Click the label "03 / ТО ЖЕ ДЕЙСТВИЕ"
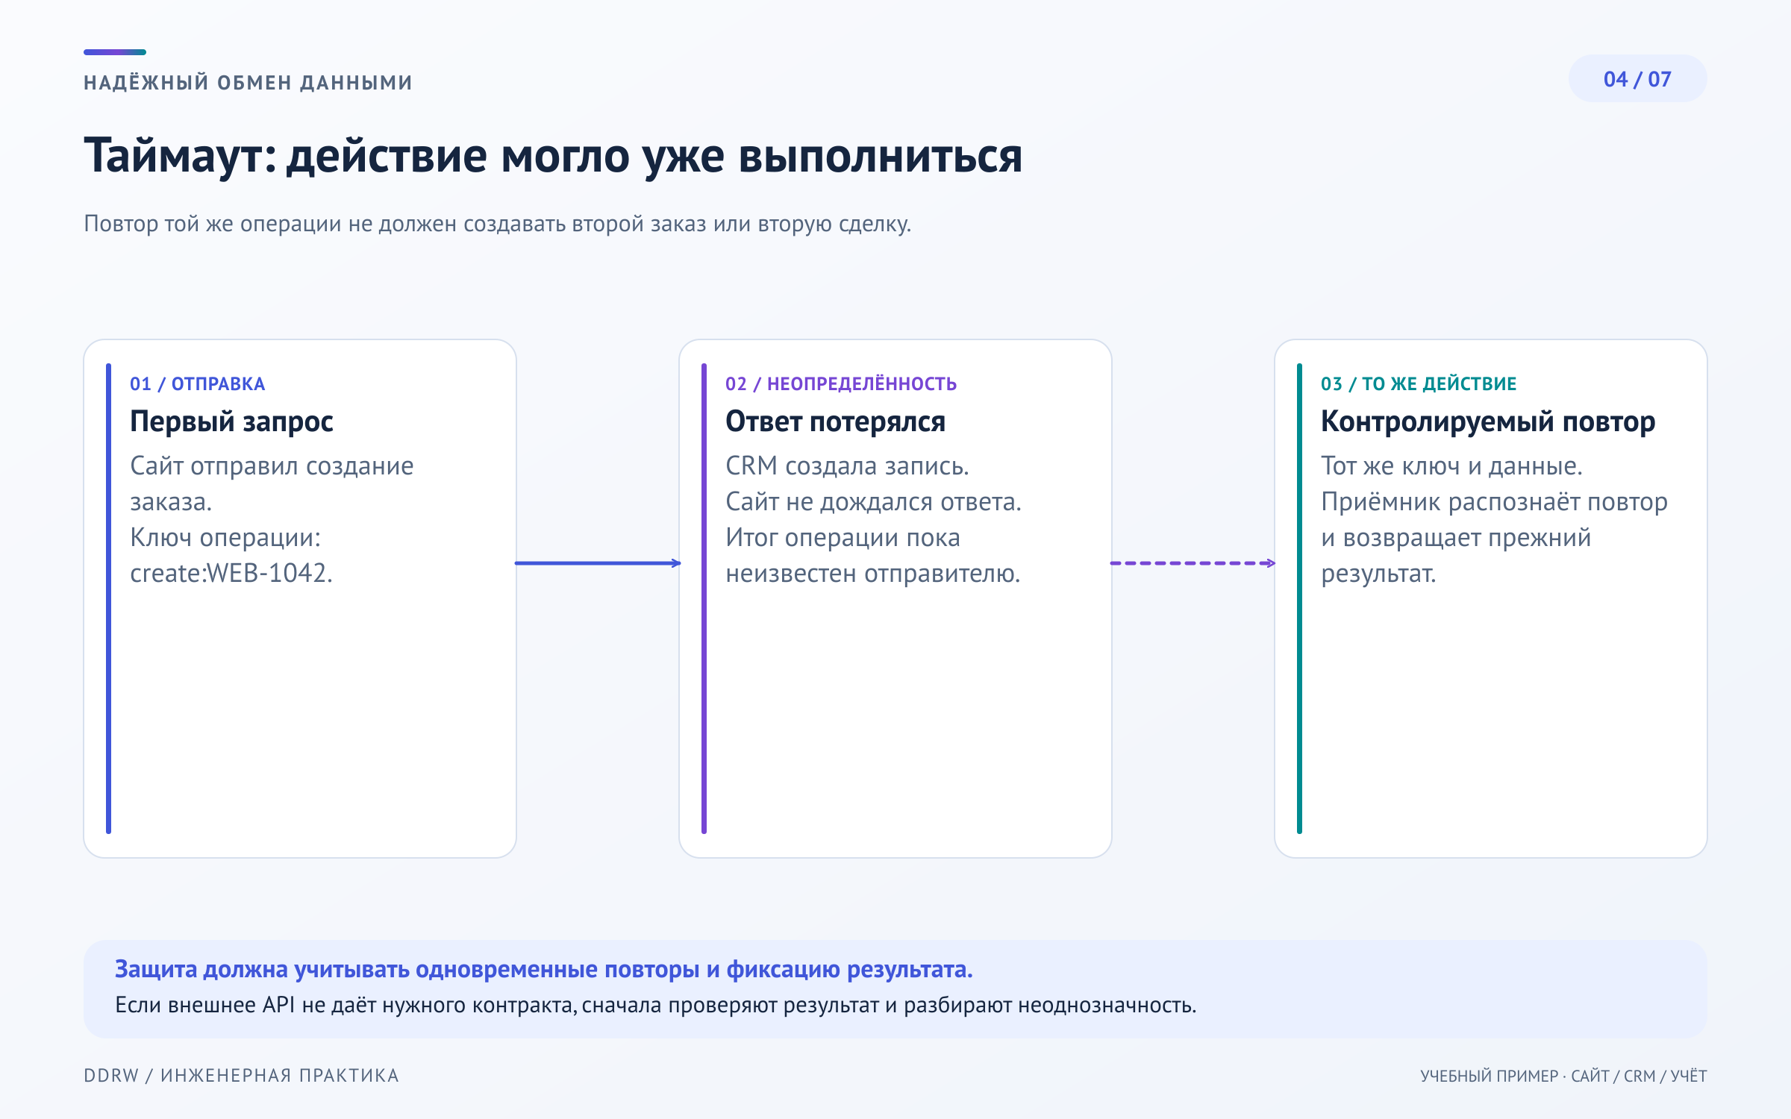1791x1119 pixels. click(x=1419, y=384)
